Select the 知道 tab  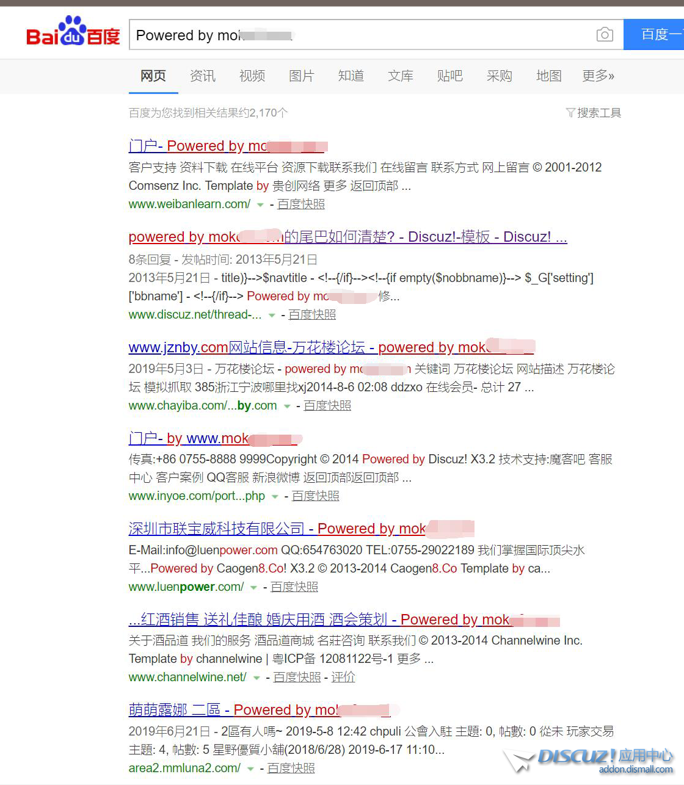[351, 76]
